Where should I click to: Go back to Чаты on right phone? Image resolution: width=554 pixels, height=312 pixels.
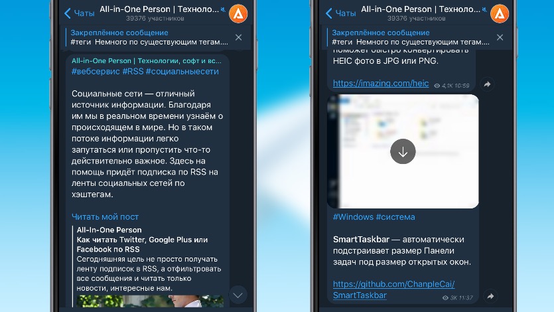click(x=340, y=13)
